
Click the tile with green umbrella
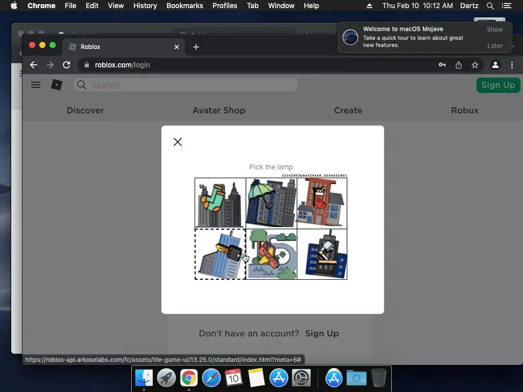271,203
